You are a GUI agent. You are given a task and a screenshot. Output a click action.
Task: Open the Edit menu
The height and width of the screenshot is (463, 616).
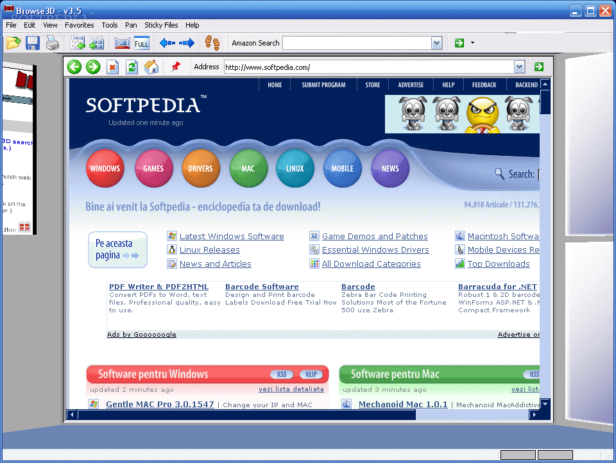[30, 25]
